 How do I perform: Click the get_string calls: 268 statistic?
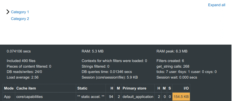(x=173, y=66)
